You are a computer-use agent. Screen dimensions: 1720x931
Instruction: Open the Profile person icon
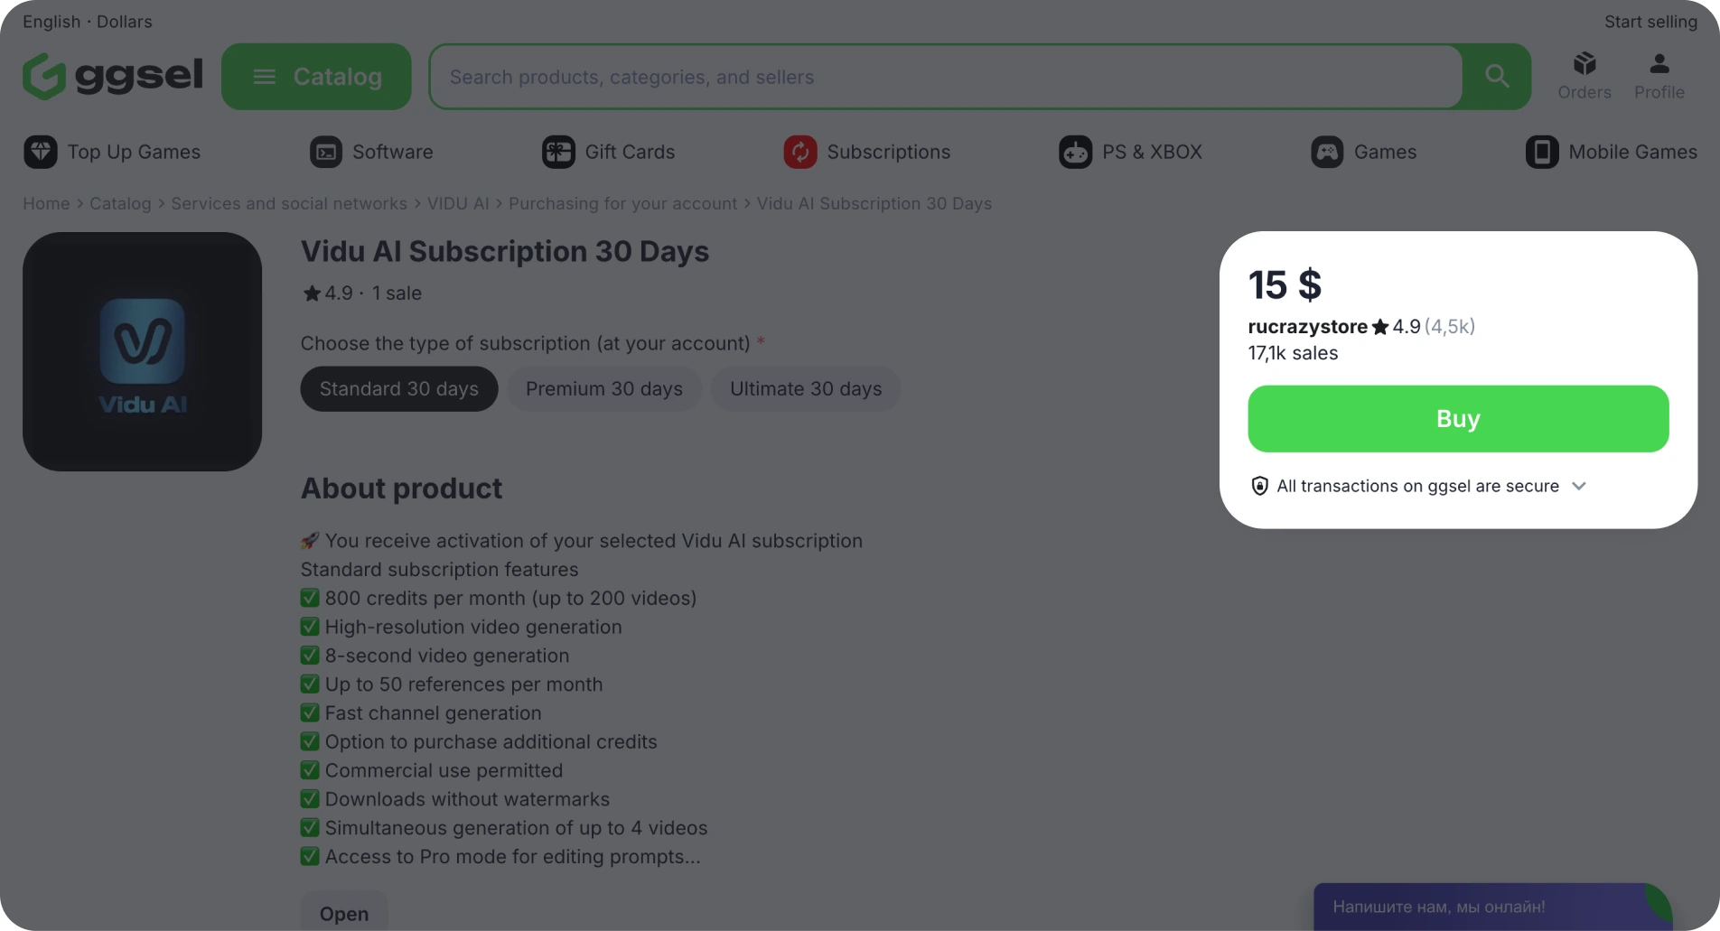pos(1659,64)
